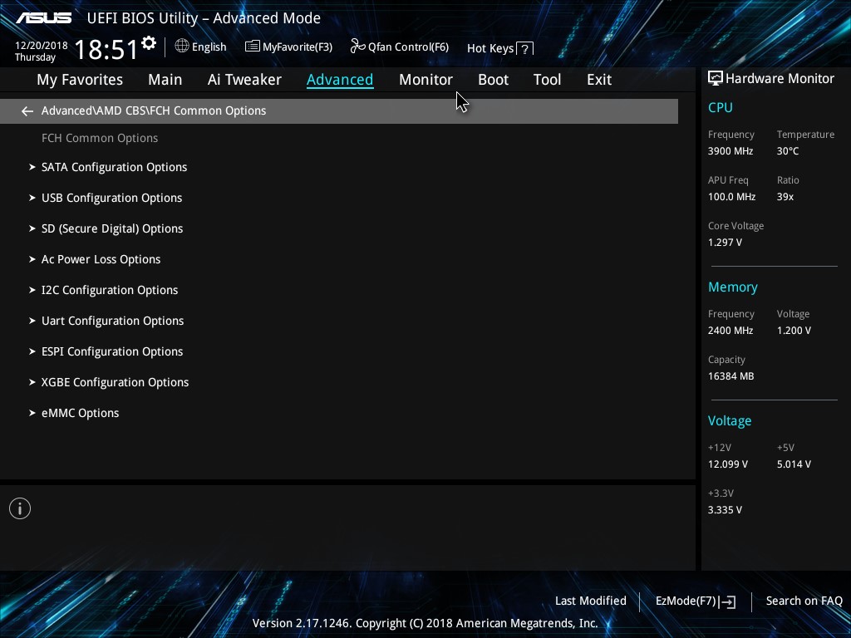Click the 18:51 clock display

(106, 49)
